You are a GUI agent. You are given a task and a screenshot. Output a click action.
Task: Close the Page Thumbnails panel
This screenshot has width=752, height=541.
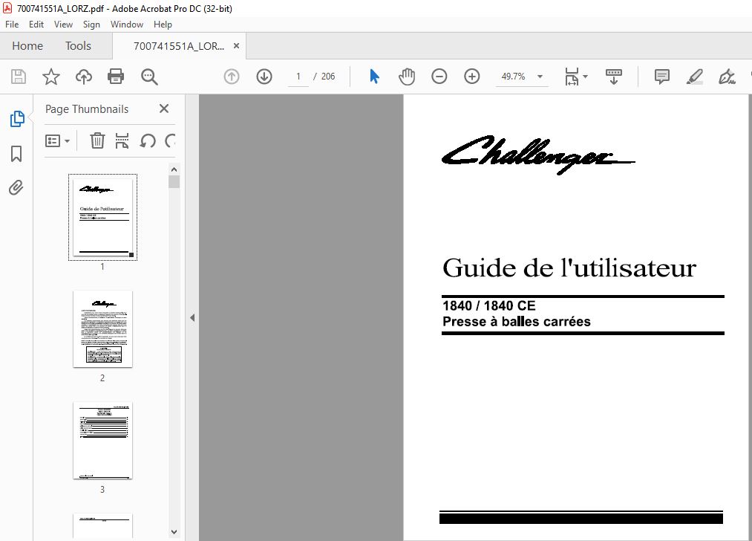[164, 108]
